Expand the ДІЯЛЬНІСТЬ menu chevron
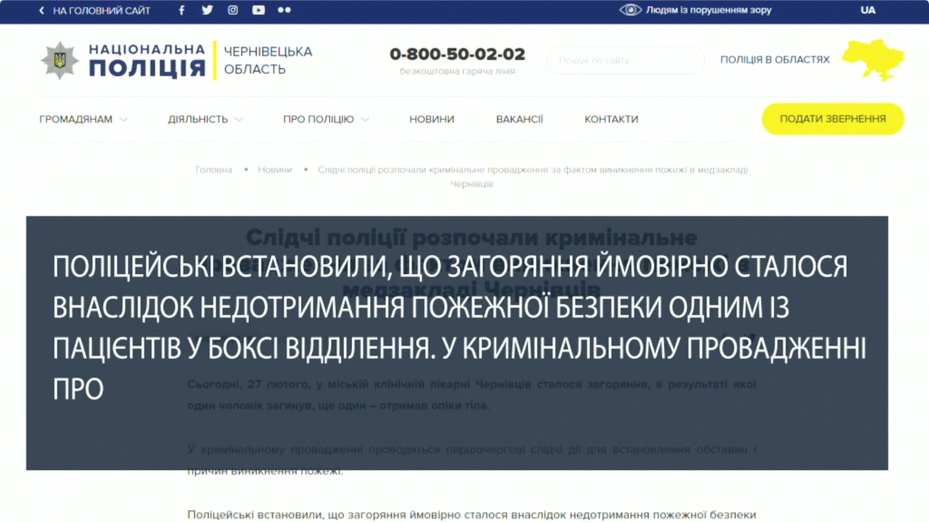 239,119
